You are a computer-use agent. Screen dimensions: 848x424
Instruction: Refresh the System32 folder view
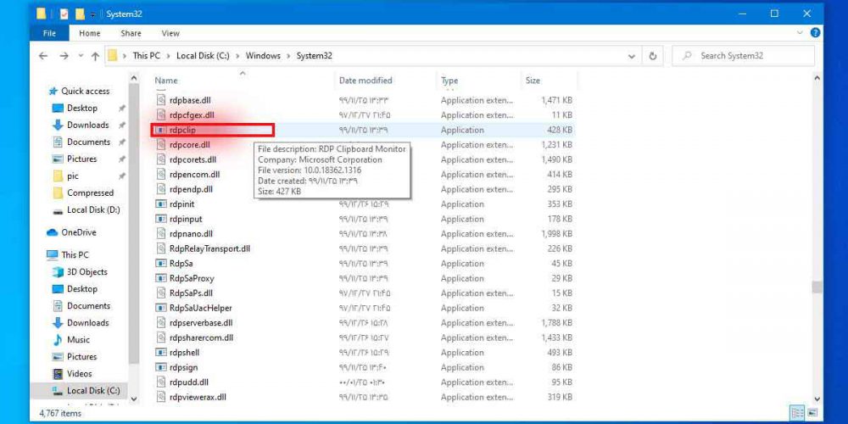click(x=653, y=56)
